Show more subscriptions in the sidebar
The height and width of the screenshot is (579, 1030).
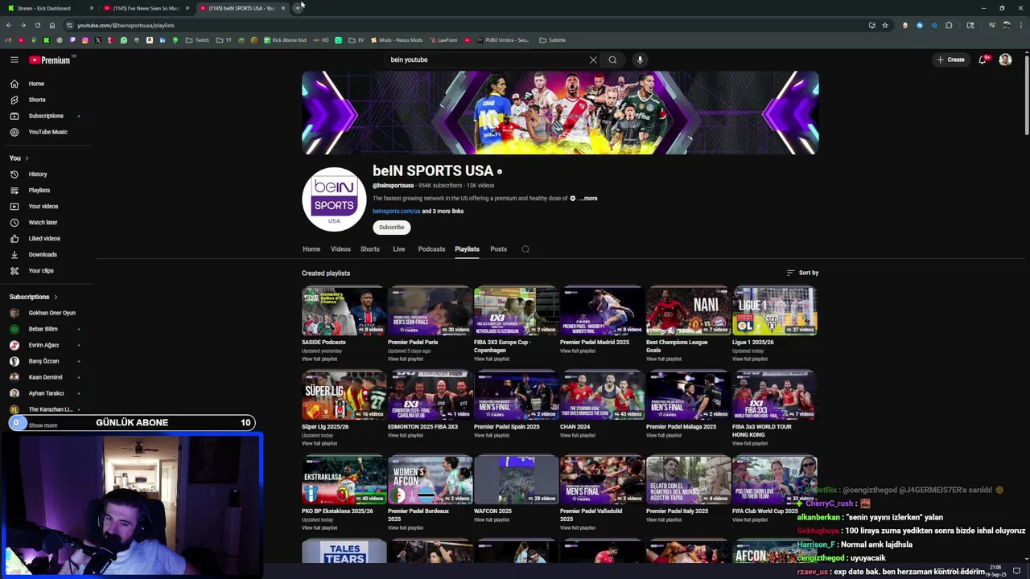(x=43, y=425)
